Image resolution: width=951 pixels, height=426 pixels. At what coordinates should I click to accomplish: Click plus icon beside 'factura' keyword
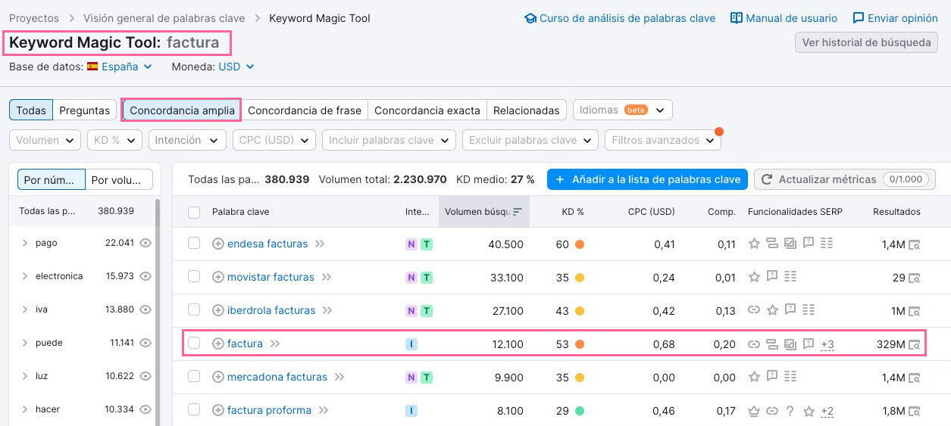click(218, 344)
